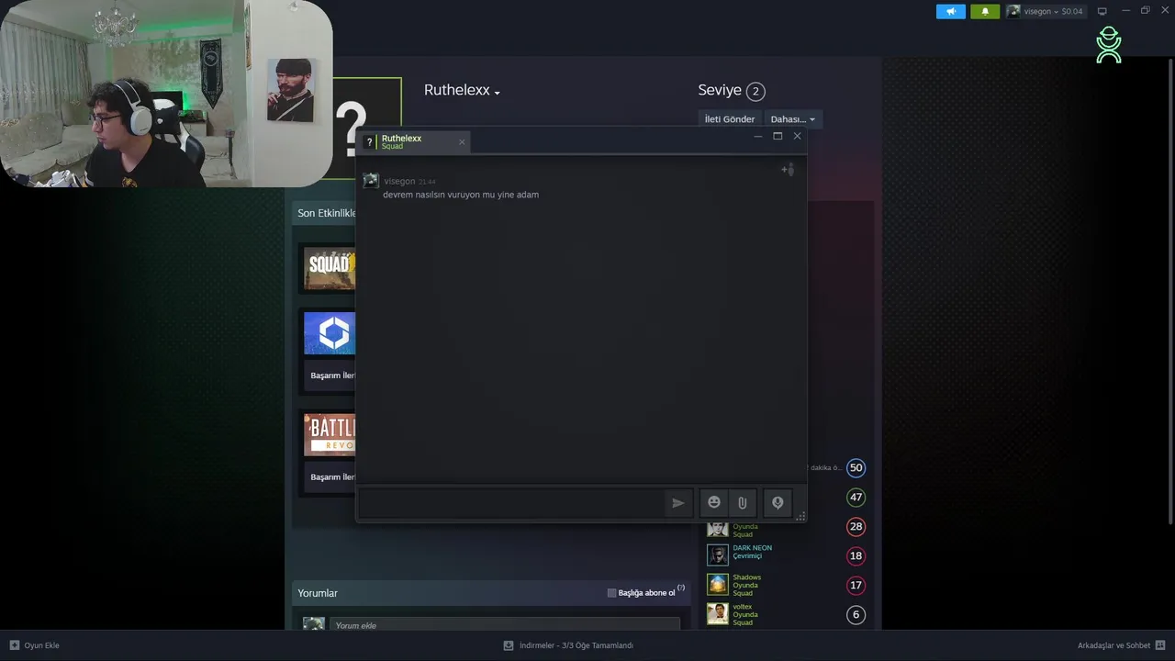Maximize the Ruthelexx chat window
This screenshot has width=1175, height=661.
pyautogui.click(x=778, y=136)
